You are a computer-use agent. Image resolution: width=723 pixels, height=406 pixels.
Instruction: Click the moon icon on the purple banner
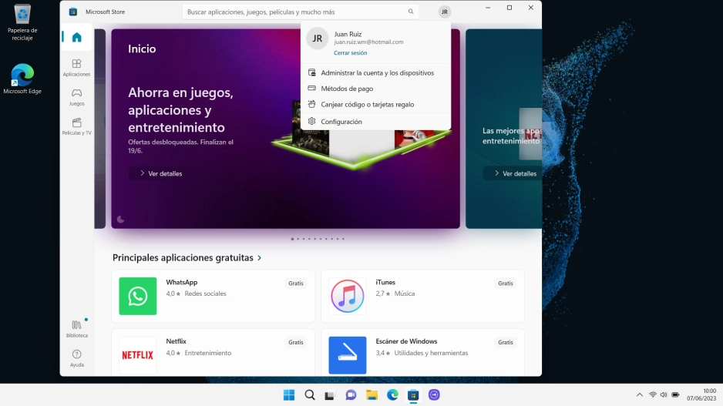click(x=121, y=220)
